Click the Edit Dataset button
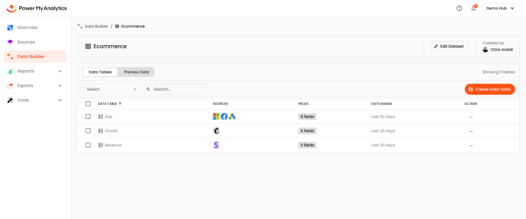This screenshot has width=526, height=219. pos(450,46)
